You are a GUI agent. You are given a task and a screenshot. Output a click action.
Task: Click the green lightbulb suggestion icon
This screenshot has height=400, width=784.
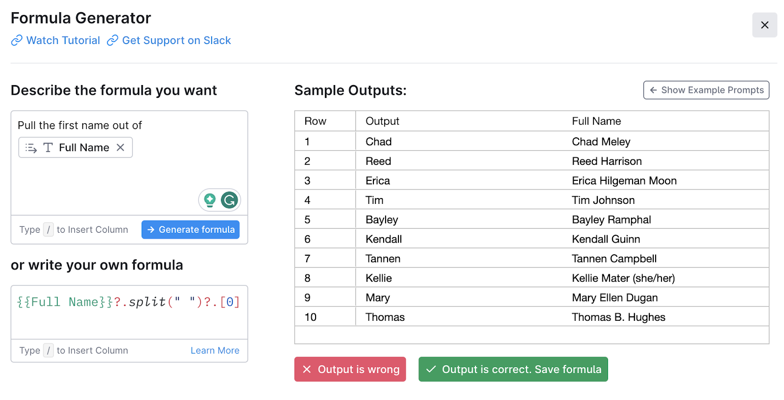(x=210, y=200)
